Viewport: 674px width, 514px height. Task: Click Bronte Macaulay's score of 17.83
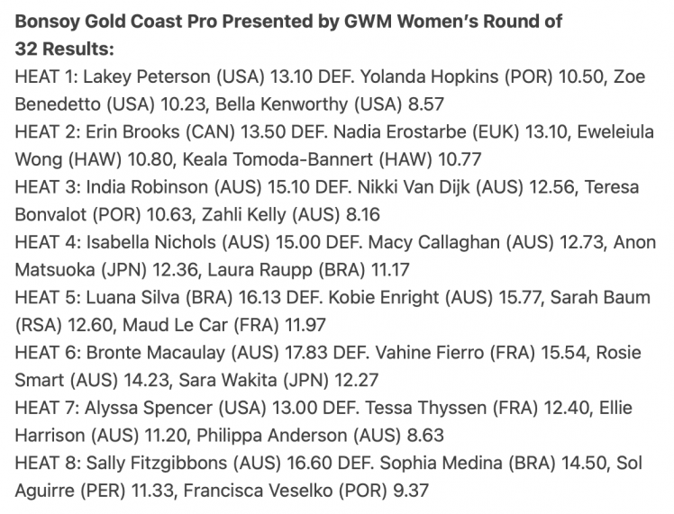tap(306, 353)
